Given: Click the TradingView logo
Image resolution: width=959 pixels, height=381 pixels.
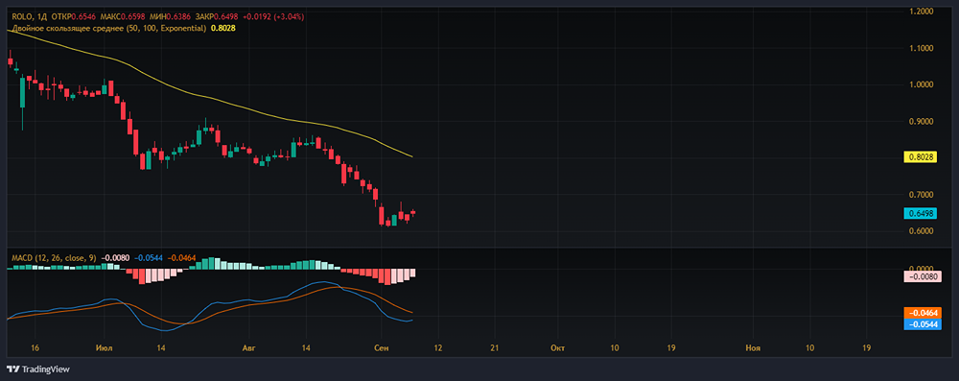Looking at the screenshot, I should 38,369.
